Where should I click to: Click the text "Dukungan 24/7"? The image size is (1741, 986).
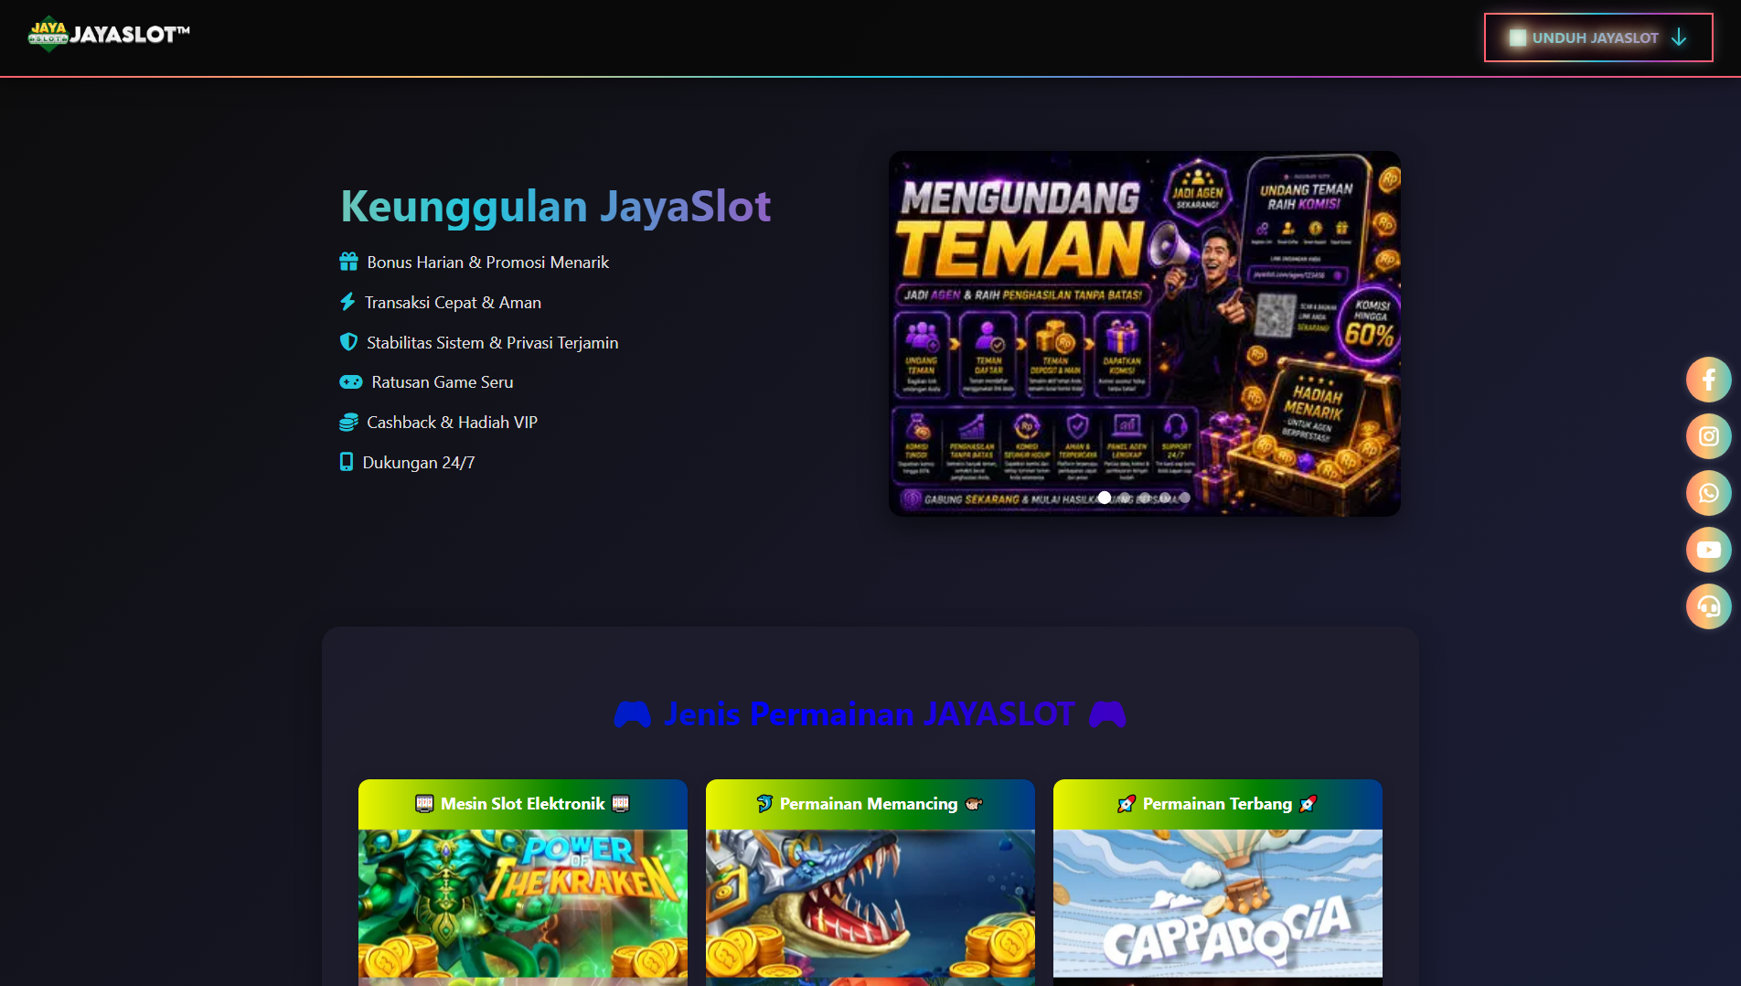coord(419,463)
